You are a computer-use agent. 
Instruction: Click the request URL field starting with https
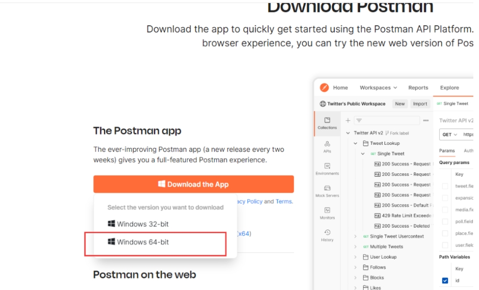[468, 134]
